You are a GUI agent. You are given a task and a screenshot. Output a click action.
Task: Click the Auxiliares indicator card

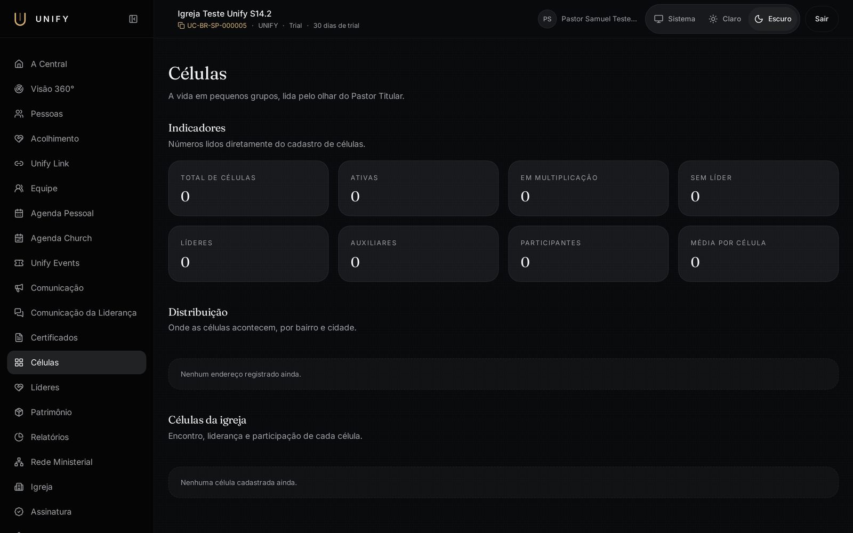click(x=419, y=254)
